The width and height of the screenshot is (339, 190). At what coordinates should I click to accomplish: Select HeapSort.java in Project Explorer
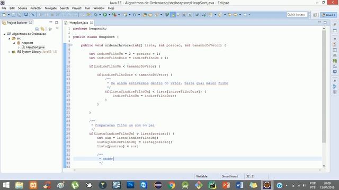coord(35,47)
